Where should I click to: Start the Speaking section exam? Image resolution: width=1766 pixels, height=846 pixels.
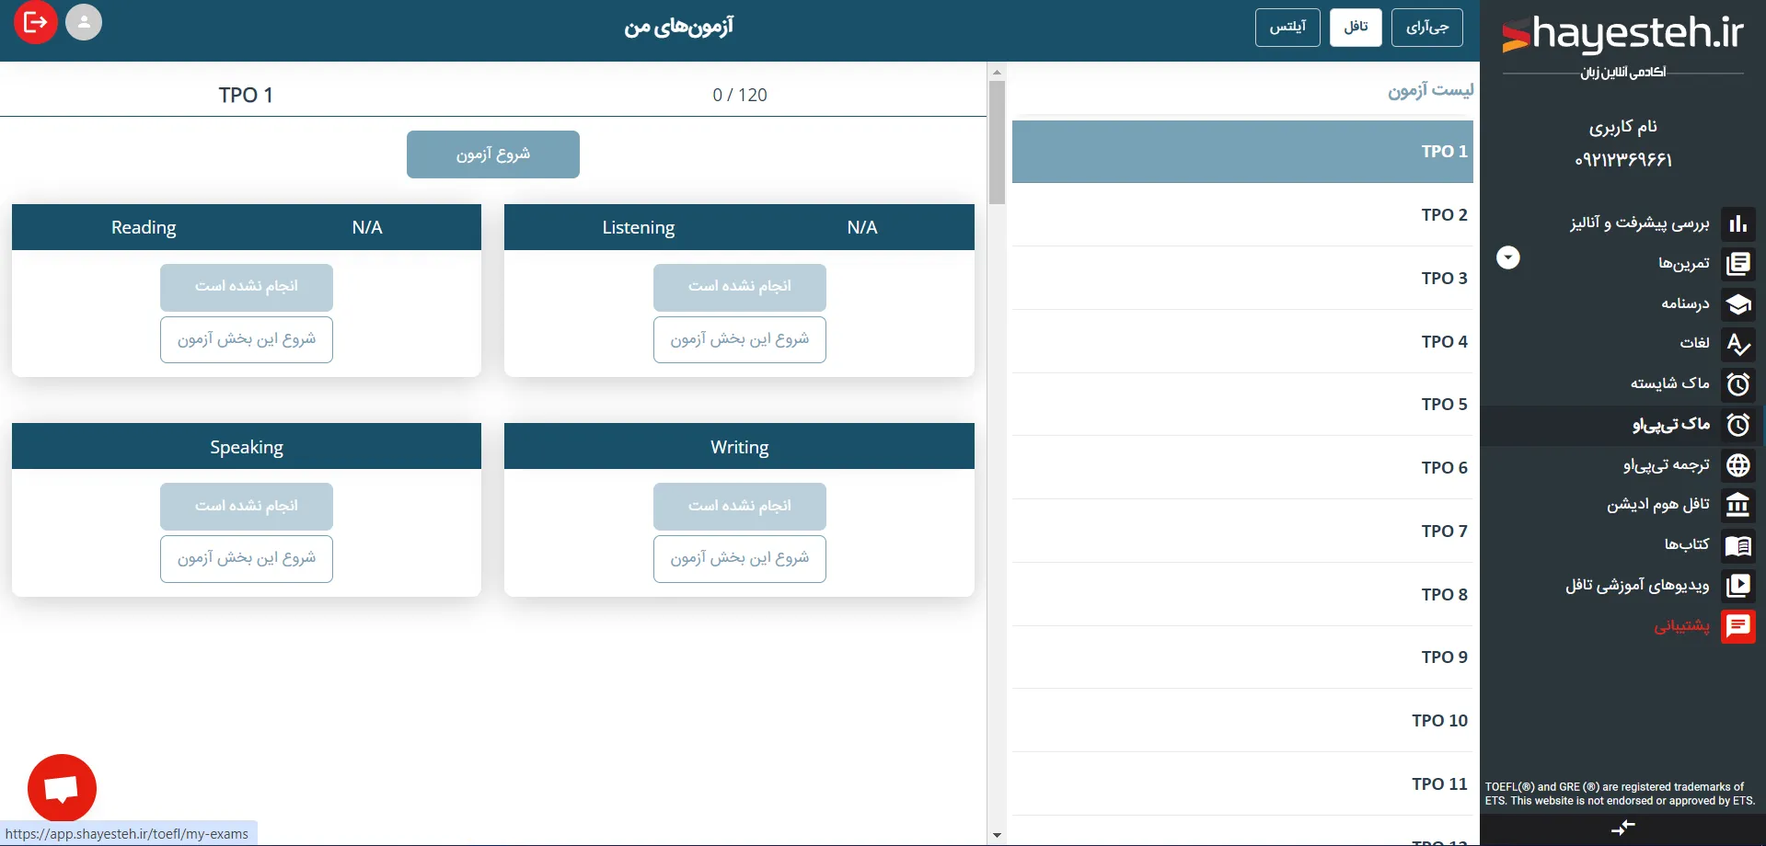(x=247, y=559)
